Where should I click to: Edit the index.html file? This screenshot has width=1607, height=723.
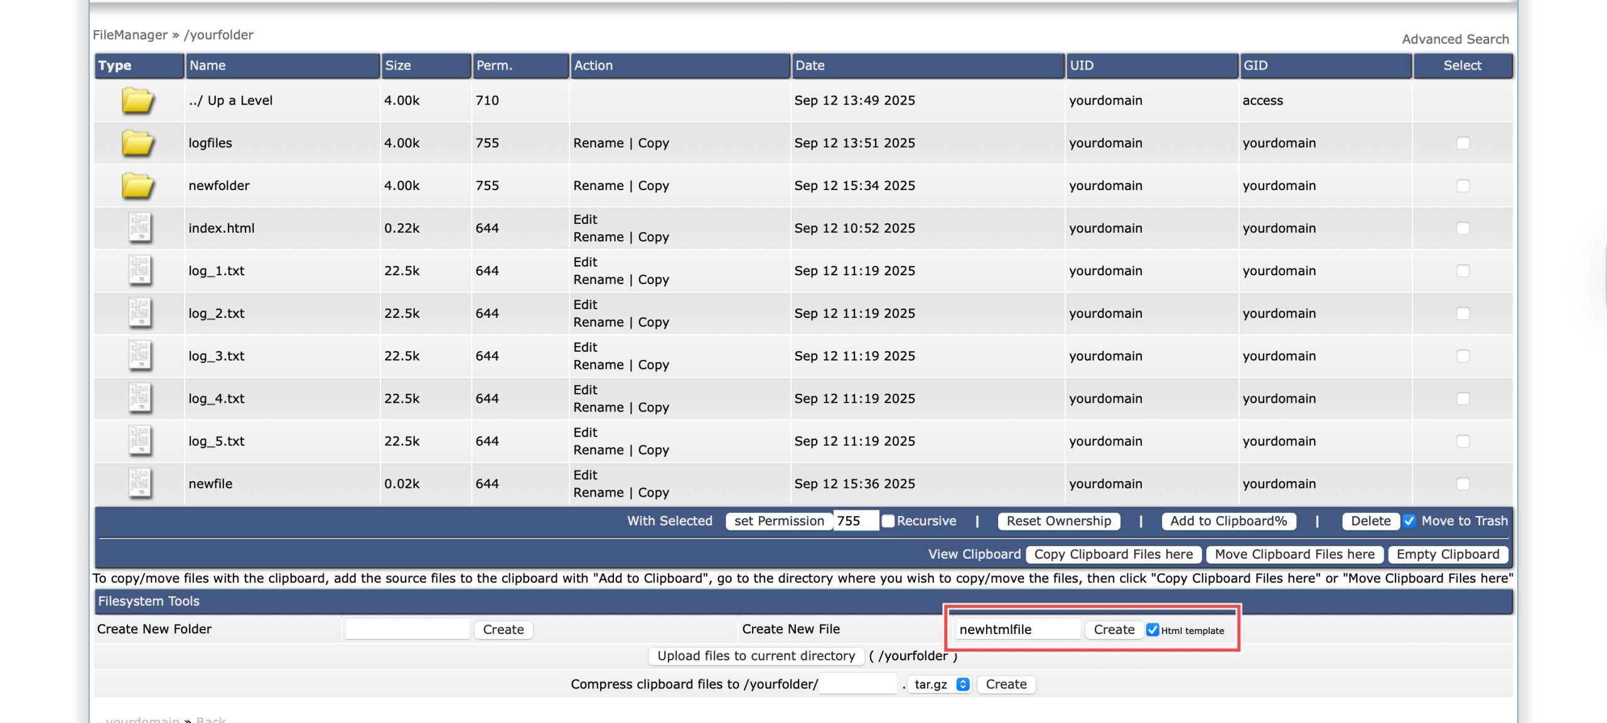coord(585,219)
